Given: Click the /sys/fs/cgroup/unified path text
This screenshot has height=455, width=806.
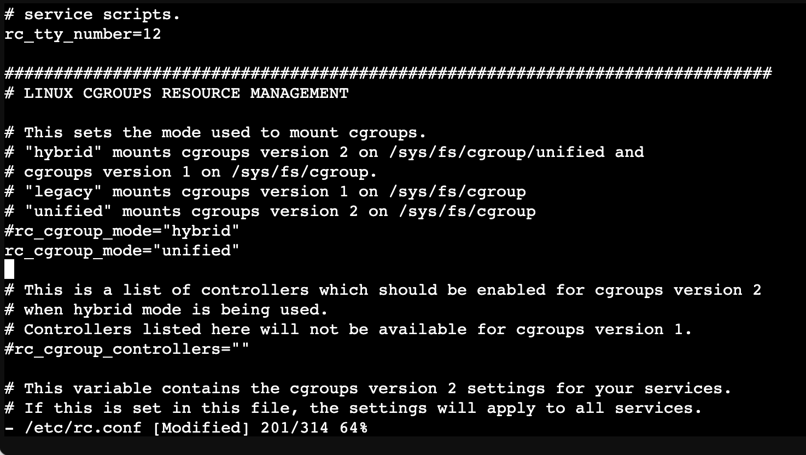Looking at the screenshot, I should point(497,152).
